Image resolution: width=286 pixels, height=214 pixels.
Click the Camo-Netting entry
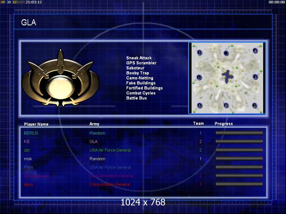[x=140, y=78]
